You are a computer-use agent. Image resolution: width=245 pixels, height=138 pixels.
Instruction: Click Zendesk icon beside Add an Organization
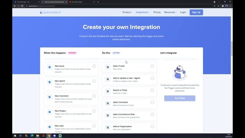coord(108,128)
